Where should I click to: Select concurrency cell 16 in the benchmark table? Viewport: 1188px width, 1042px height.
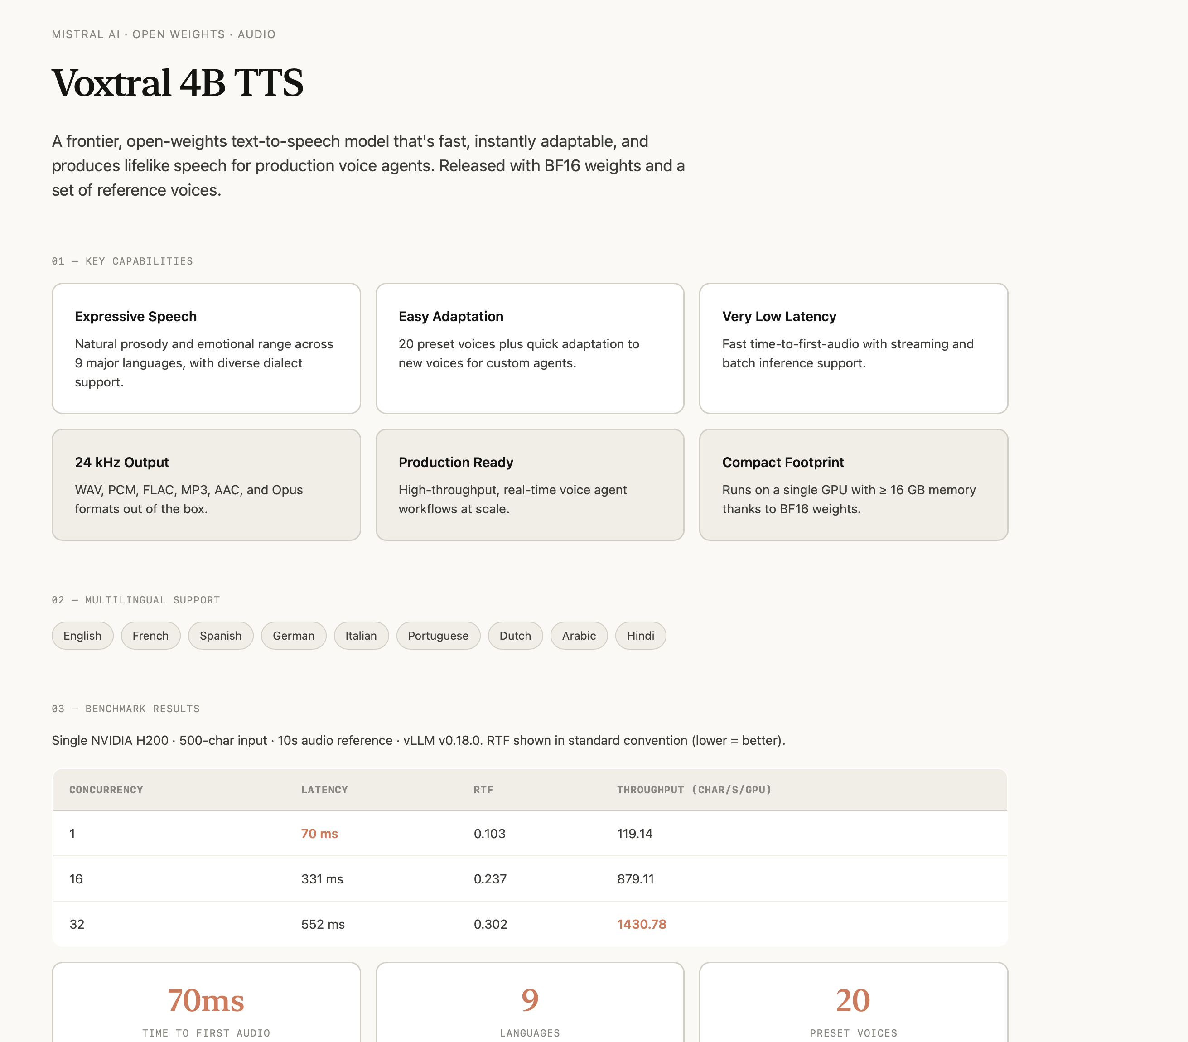pos(76,879)
